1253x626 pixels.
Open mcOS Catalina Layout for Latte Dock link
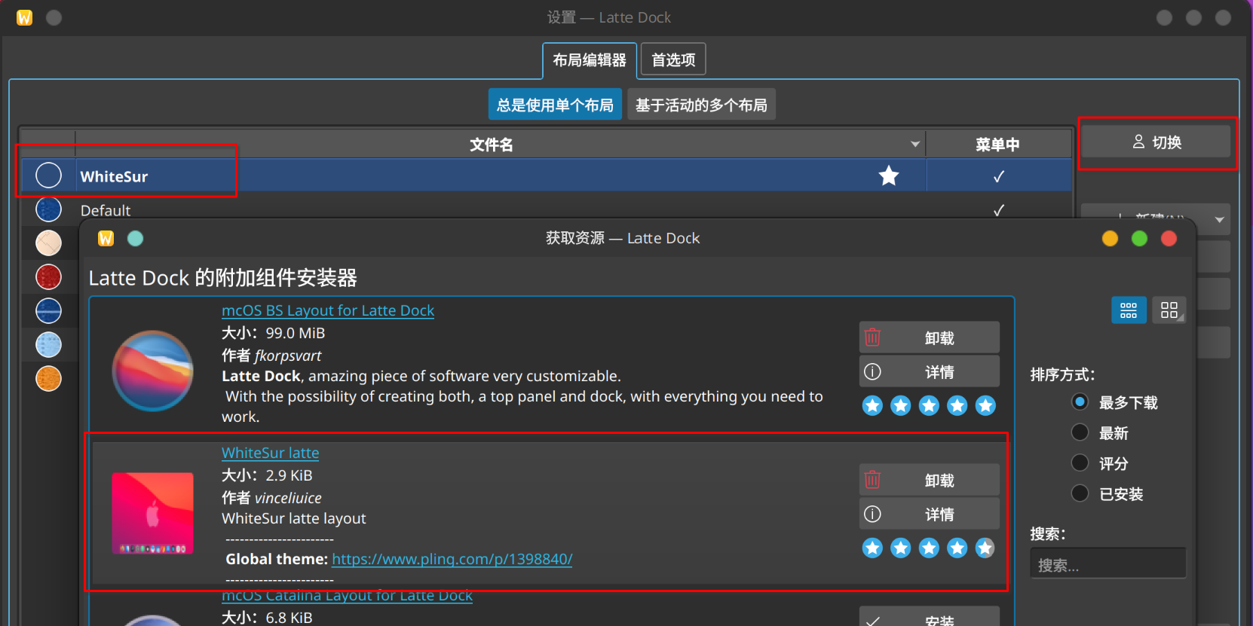coord(347,595)
